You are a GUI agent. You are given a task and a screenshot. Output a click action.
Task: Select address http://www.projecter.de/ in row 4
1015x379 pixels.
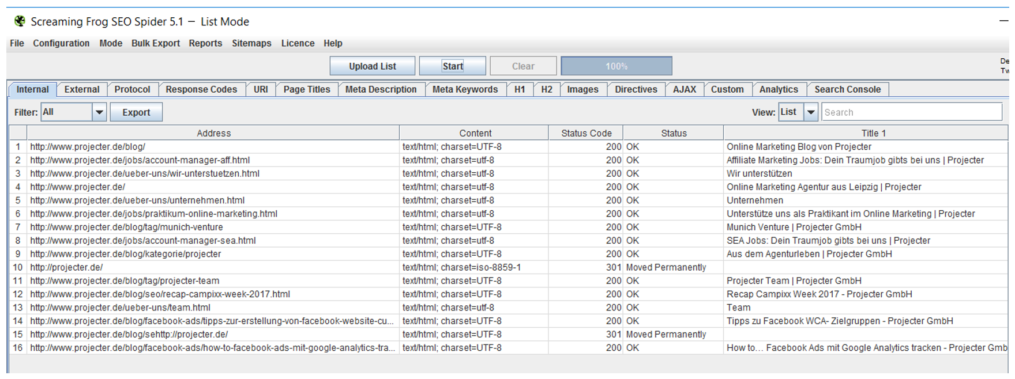click(77, 187)
